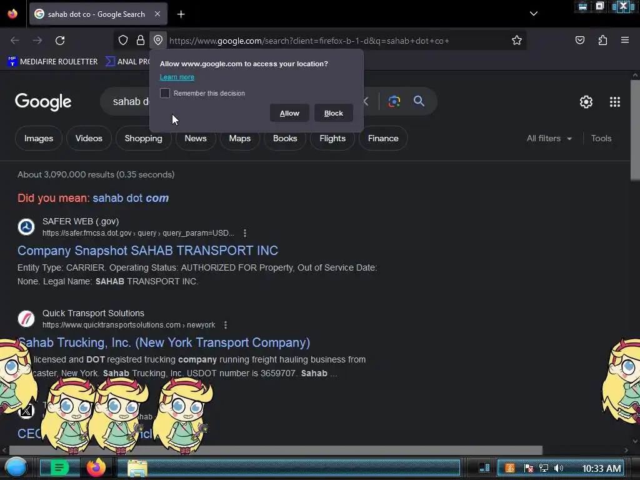This screenshot has width=640, height=480.
Task: Open Google quick settings gear
Action: 586,102
